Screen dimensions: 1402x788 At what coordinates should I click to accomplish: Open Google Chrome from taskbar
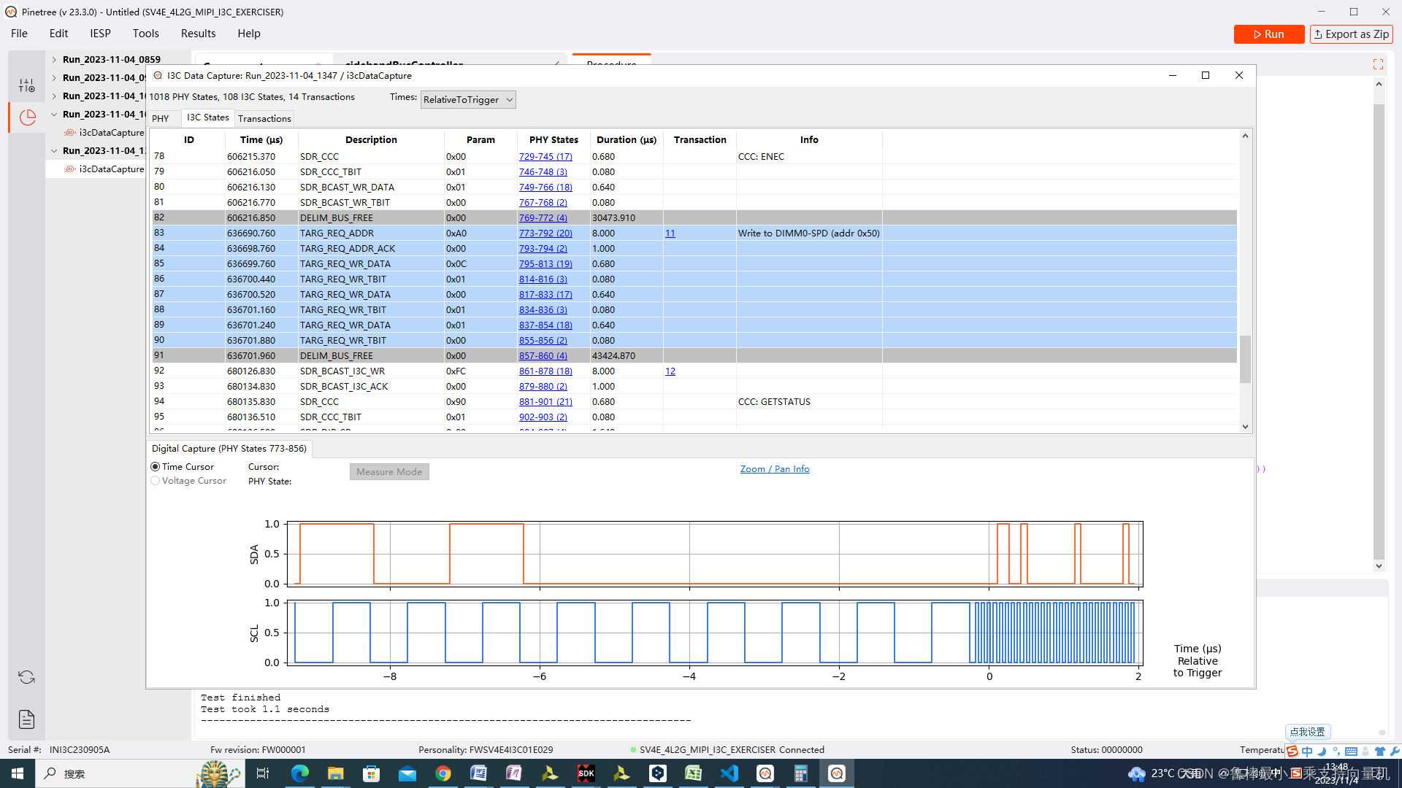click(x=443, y=773)
